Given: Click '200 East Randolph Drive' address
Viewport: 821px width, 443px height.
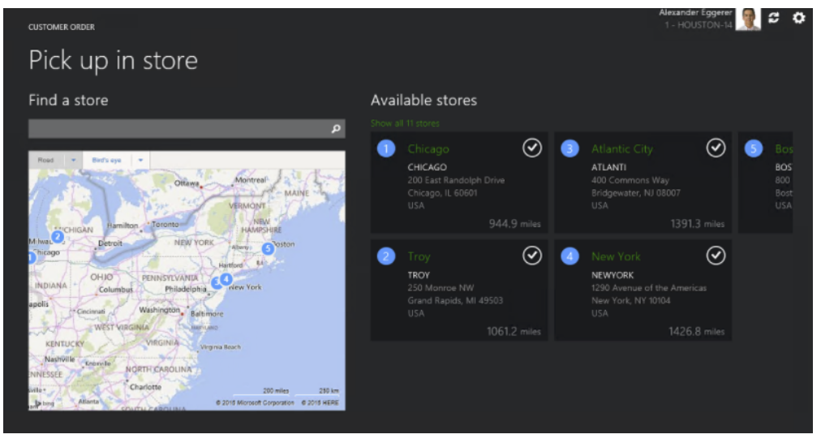Looking at the screenshot, I should [x=456, y=180].
